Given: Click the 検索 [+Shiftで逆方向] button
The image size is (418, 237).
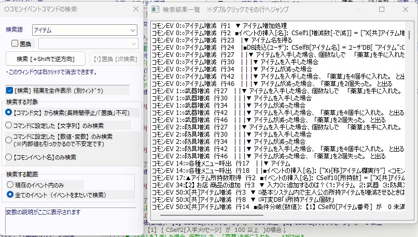Looking at the screenshot, I should pos(46,59).
